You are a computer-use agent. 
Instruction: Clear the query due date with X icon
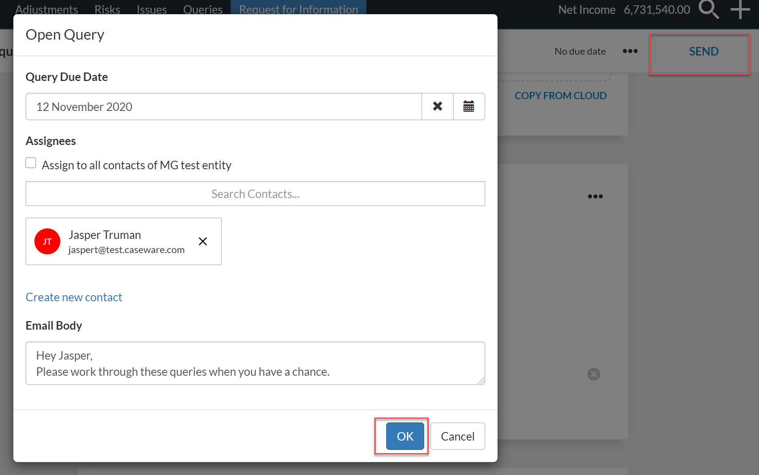(x=438, y=107)
